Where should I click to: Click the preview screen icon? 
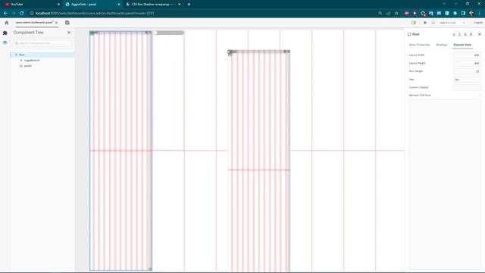(433, 23)
